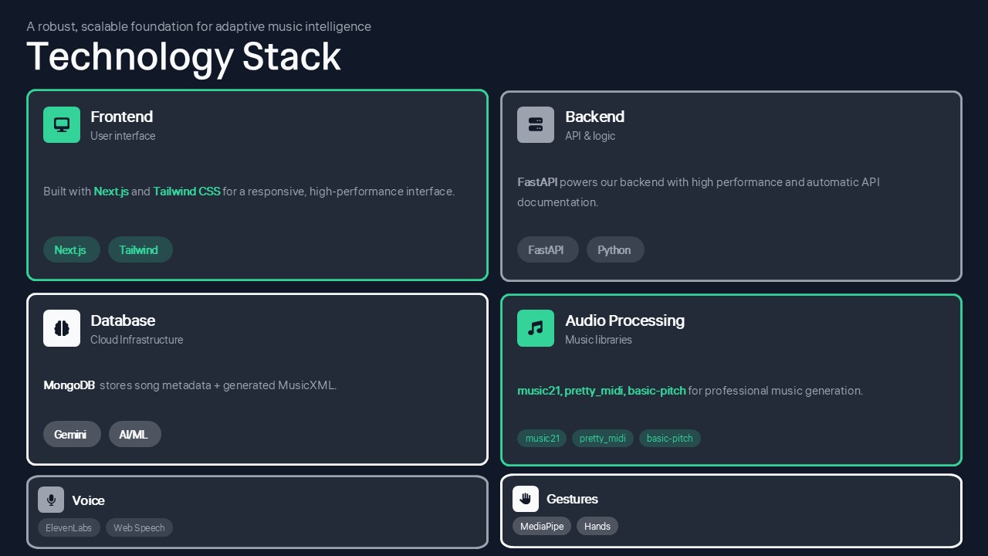Click bold 'MongoDB' in Database description

(x=69, y=385)
